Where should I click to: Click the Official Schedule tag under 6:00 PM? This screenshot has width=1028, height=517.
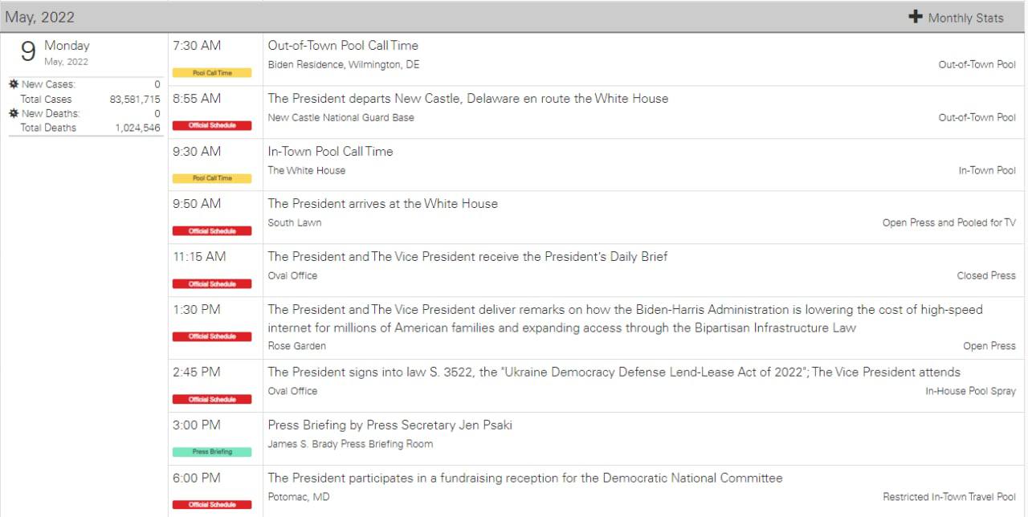coord(212,505)
